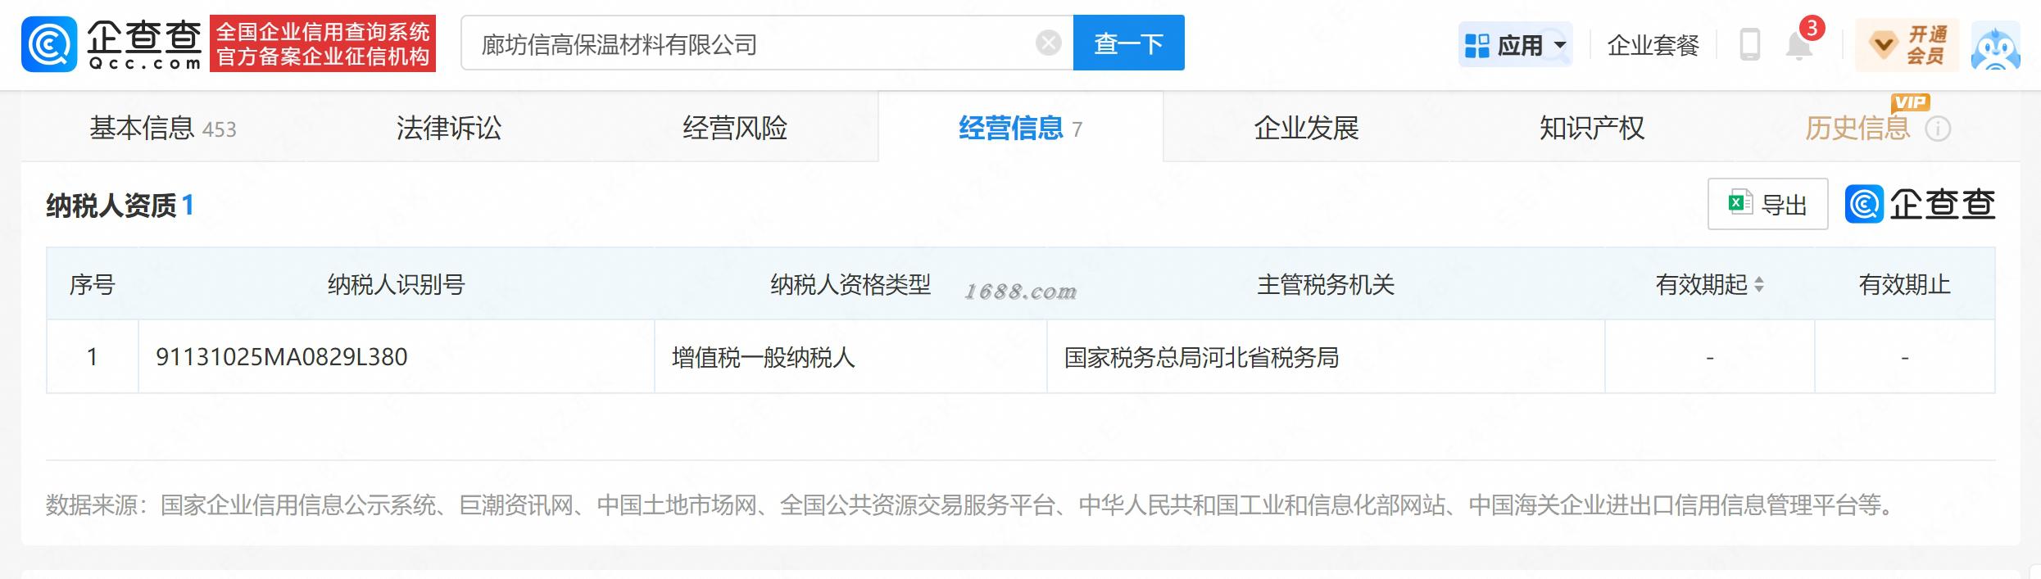
Task: Clear the search box text
Action: click(x=1048, y=43)
